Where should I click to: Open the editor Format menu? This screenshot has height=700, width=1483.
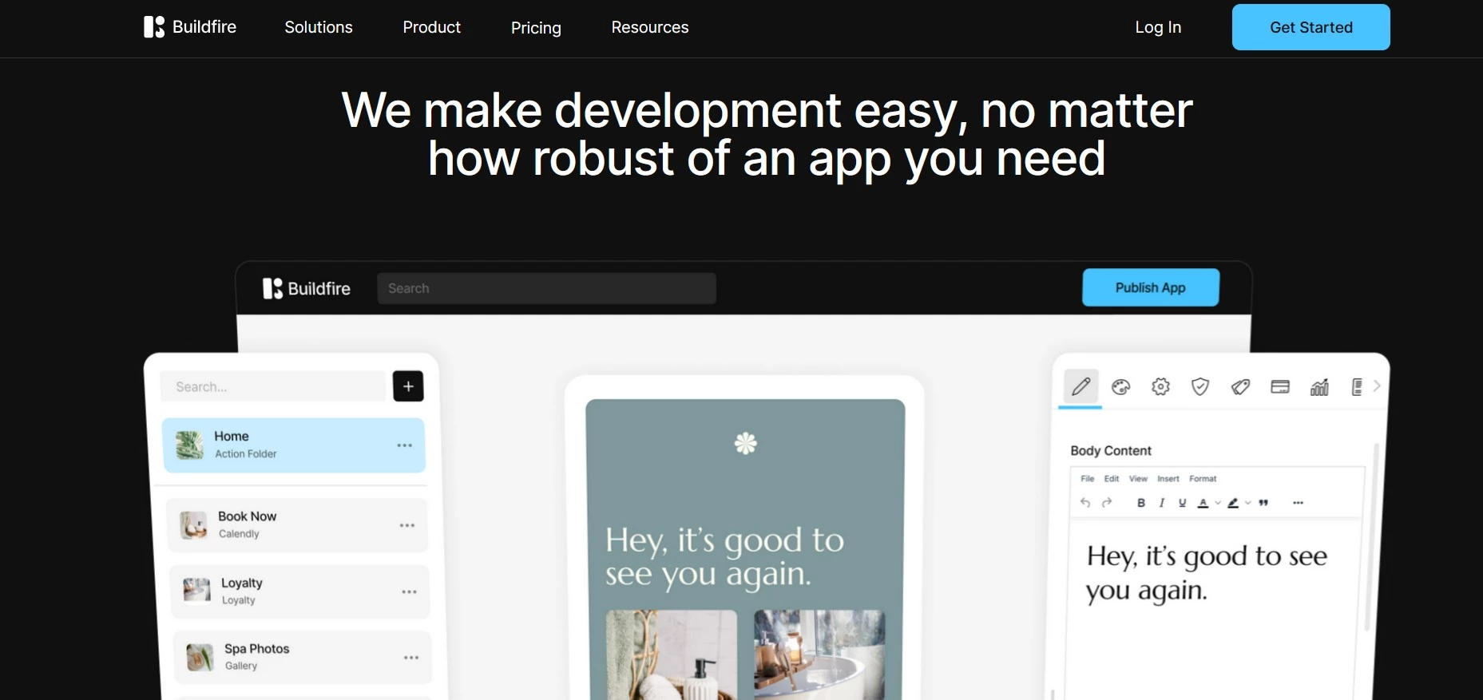point(1203,479)
